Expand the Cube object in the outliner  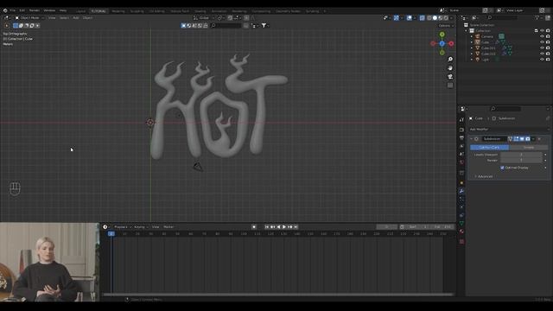(x=472, y=42)
